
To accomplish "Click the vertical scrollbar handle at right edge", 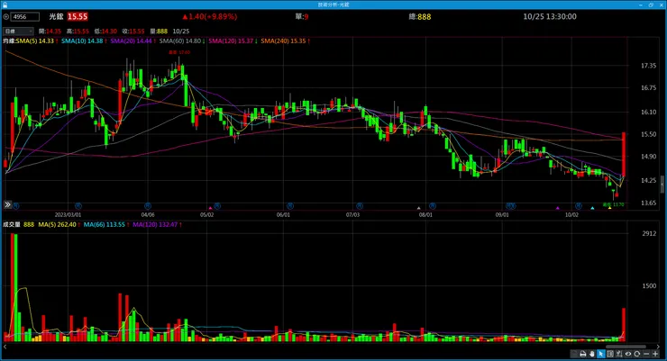I will coord(662,185).
